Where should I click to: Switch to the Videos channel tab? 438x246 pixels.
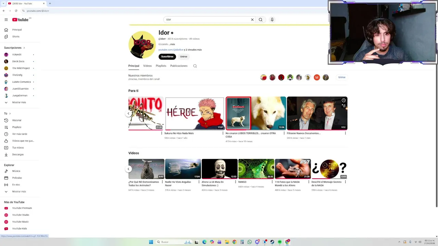coord(147,66)
